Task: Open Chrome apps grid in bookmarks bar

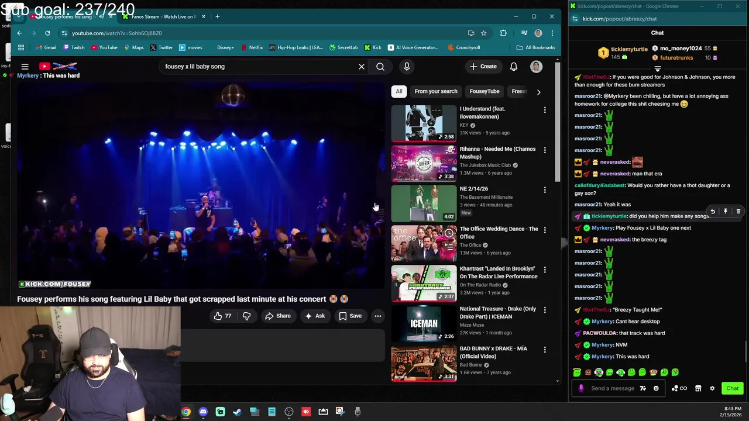Action: pos(21,47)
